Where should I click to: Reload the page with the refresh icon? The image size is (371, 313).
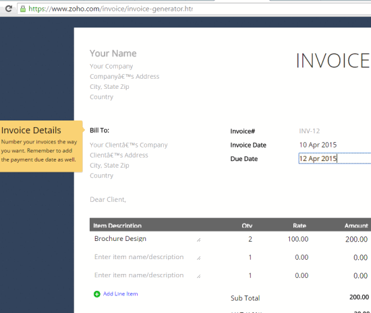(9, 9)
